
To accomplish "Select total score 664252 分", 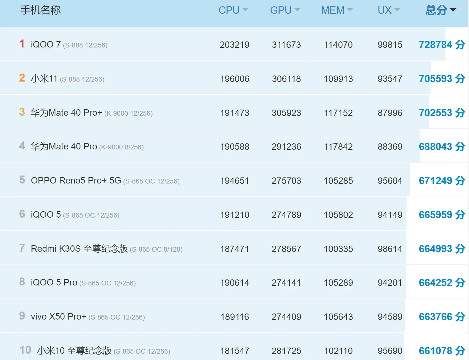I will pyautogui.click(x=442, y=283).
